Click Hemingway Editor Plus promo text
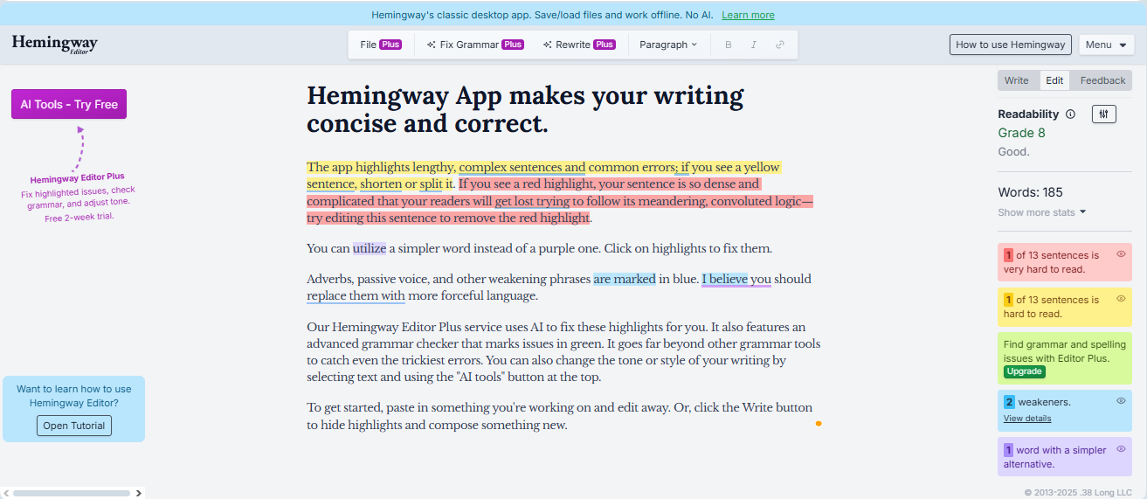 79,197
